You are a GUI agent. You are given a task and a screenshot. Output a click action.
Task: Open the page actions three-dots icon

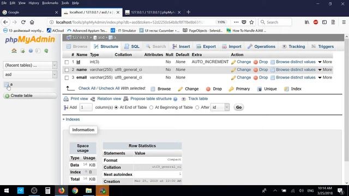tap(236, 22)
